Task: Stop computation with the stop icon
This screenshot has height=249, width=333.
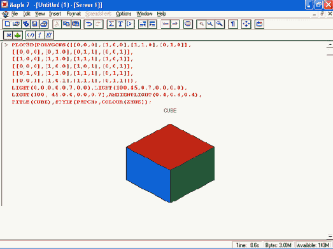Action: (188, 24)
